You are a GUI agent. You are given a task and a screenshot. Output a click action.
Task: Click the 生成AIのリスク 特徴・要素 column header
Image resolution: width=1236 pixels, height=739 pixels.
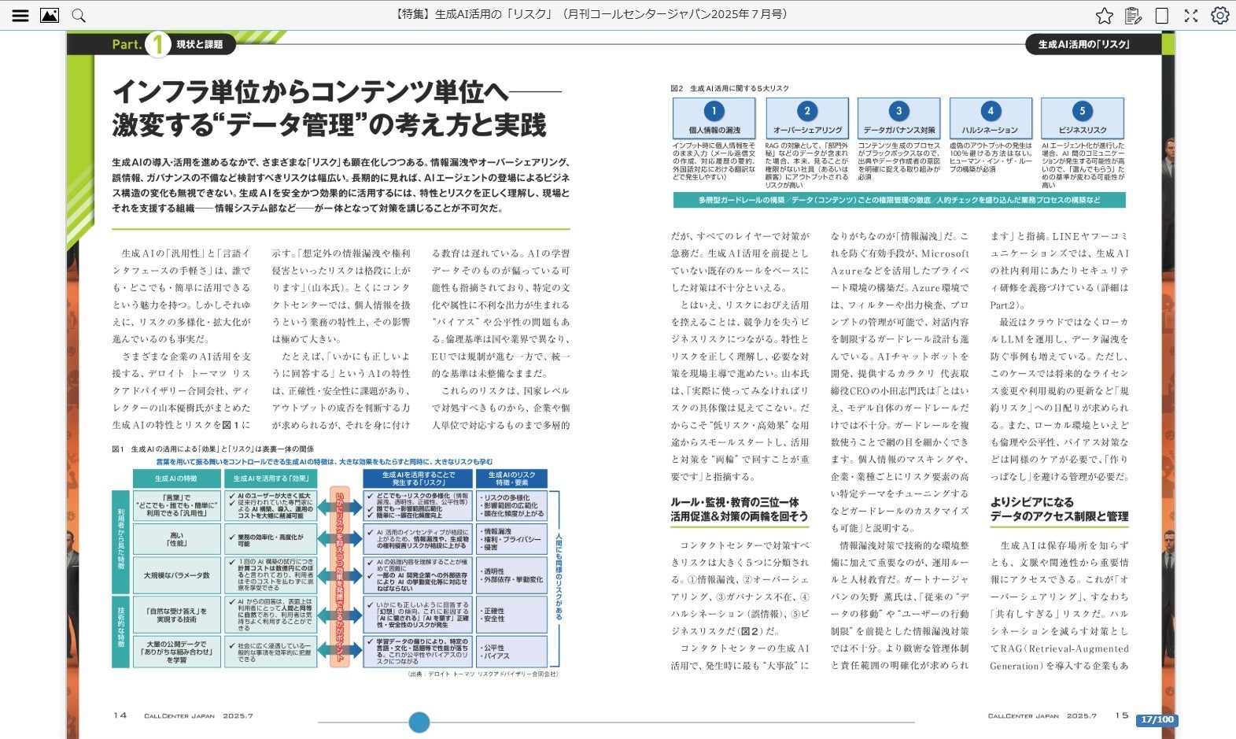pyautogui.click(x=511, y=479)
